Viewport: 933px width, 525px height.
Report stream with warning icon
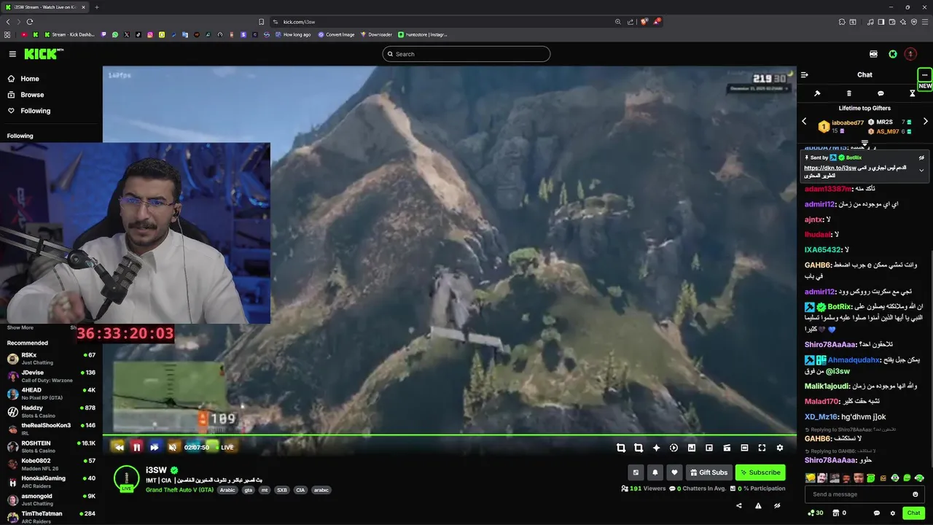[758, 505]
